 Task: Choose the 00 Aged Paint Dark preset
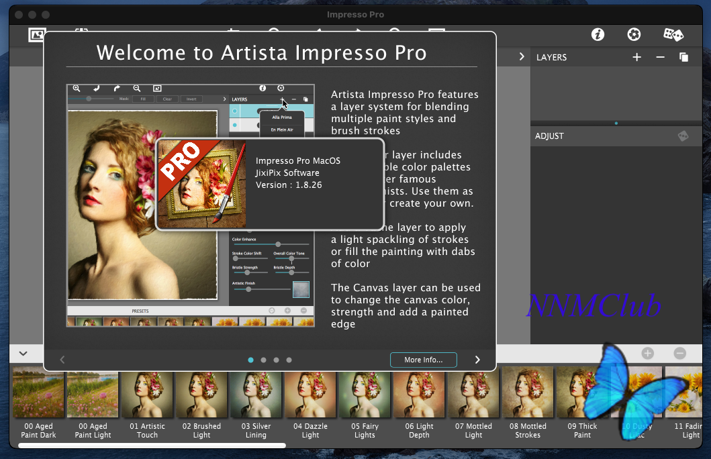[38, 403]
